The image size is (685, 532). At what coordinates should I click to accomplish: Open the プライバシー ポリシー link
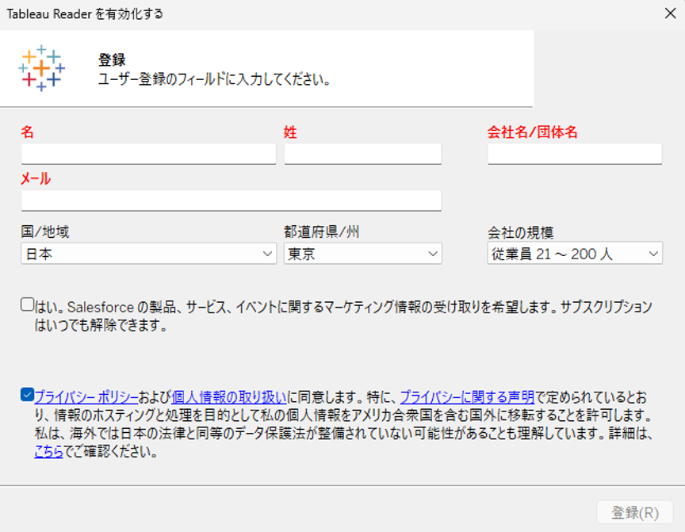point(86,397)
